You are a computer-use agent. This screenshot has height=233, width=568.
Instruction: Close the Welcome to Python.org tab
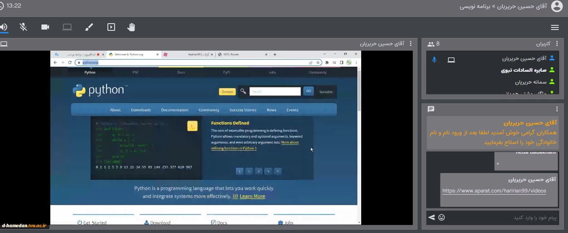click(x=158, y=54)
